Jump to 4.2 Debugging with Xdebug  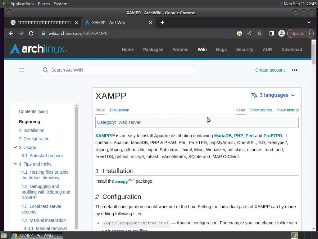[46, 192]
